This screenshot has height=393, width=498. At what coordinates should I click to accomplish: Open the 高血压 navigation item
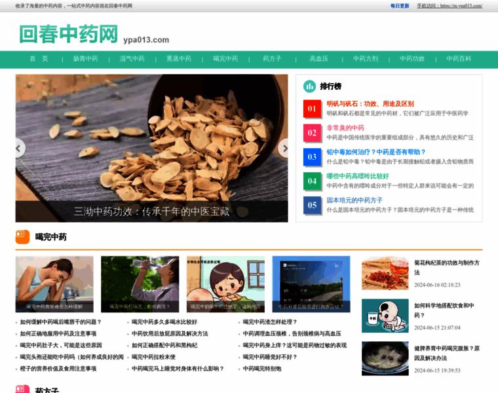[319, 59]
